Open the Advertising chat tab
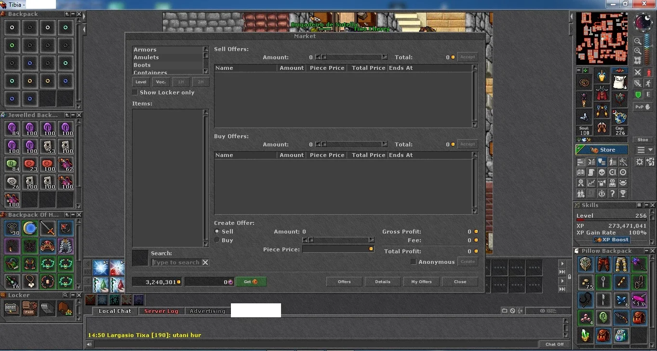 click(x=207, y=311)
